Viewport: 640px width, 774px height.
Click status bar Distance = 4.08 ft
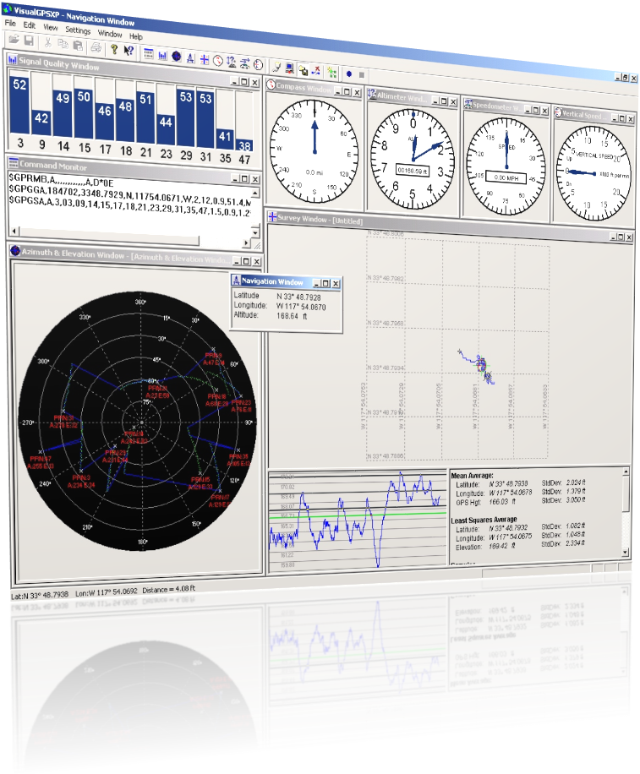168,589
